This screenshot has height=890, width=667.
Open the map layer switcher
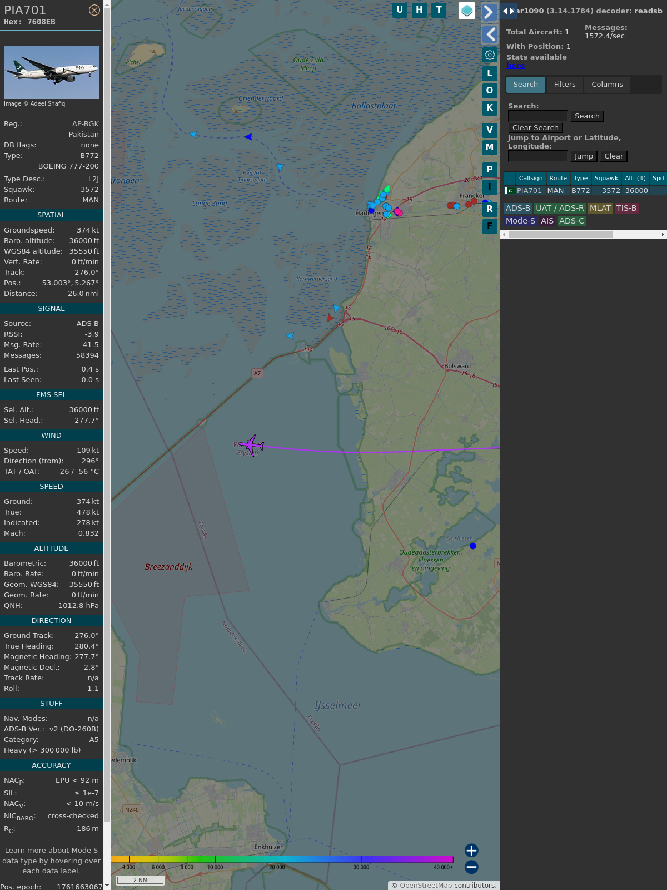tap(467, 11)
